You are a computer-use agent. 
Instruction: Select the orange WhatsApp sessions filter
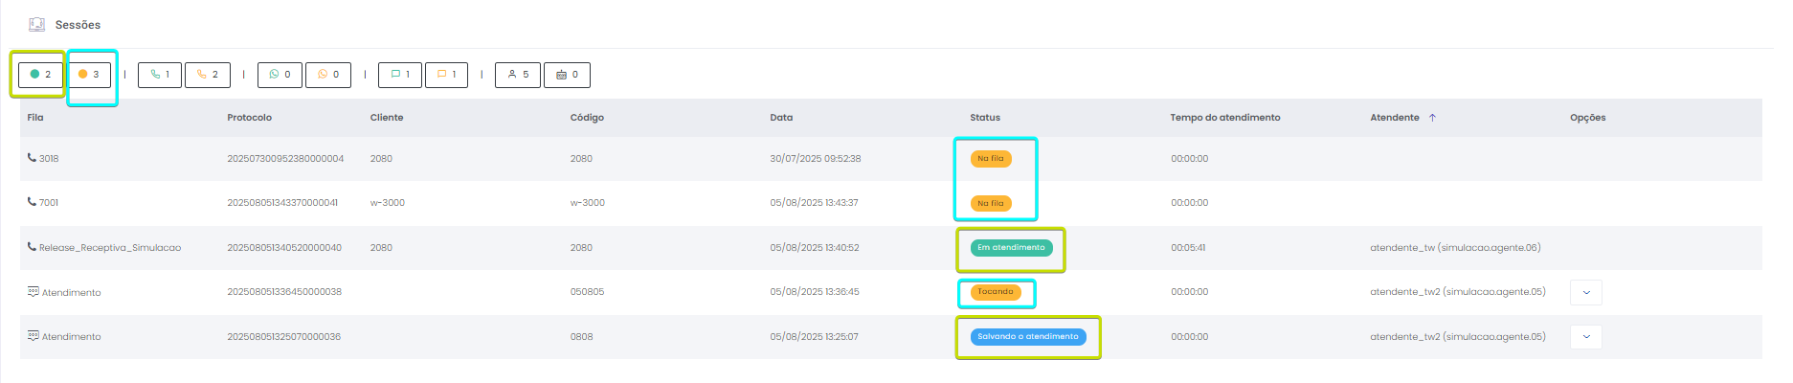[328, 75]
